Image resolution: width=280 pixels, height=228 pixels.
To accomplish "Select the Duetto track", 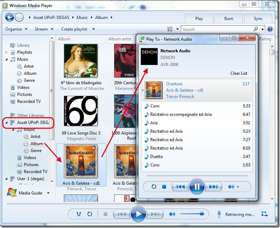I will click(197, 157).
